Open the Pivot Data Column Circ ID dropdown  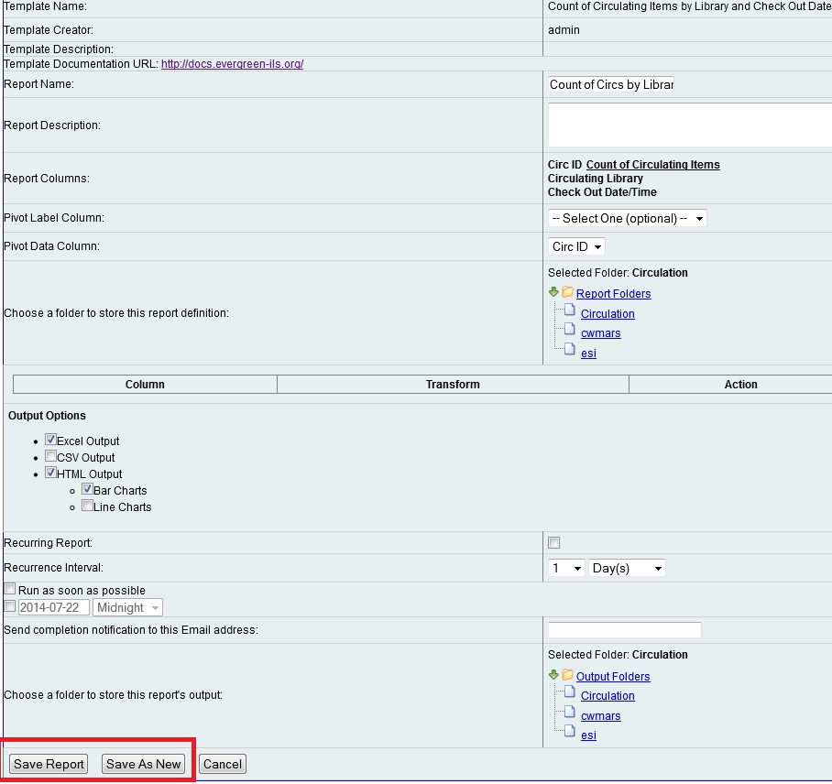(576, 247)
